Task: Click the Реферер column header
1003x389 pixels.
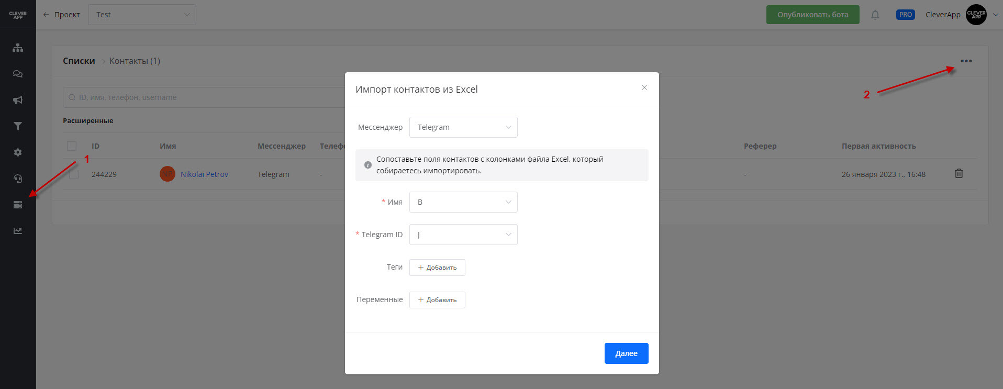Action: pyautogui.click(x=760, y=146)
